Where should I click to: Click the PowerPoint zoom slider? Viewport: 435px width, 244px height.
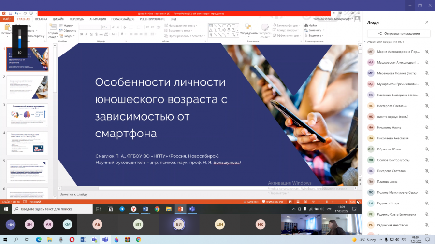[x=333, y=202]
